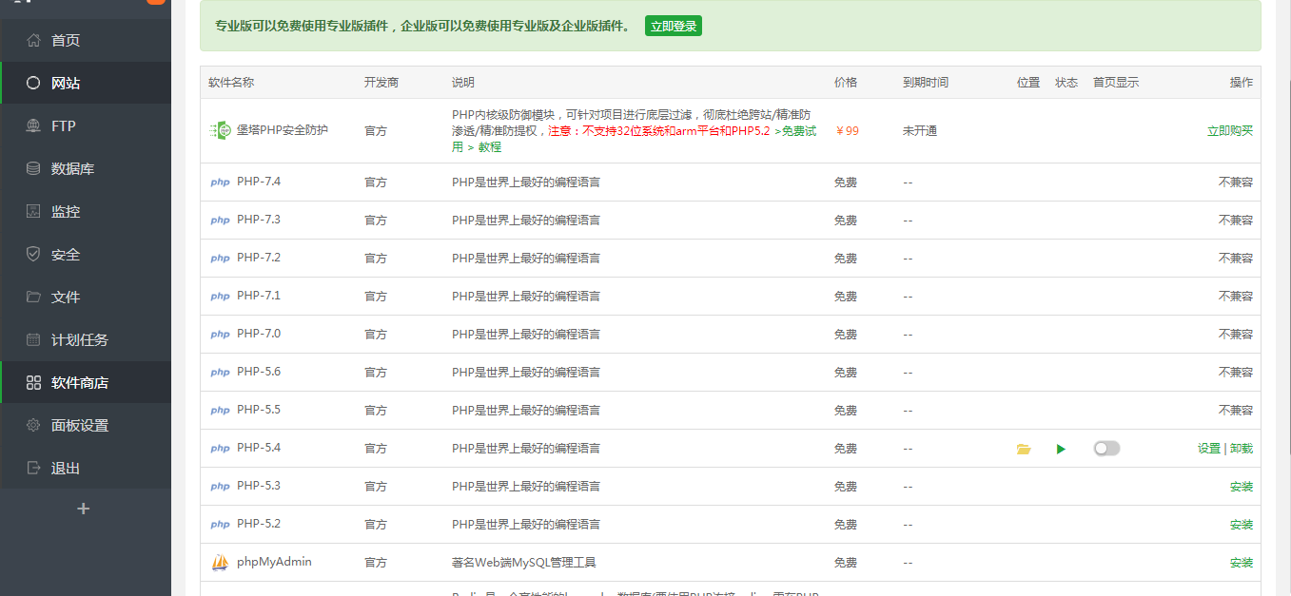
Task: Click the shield icon beside 安全
Action: tap(33, 254)
